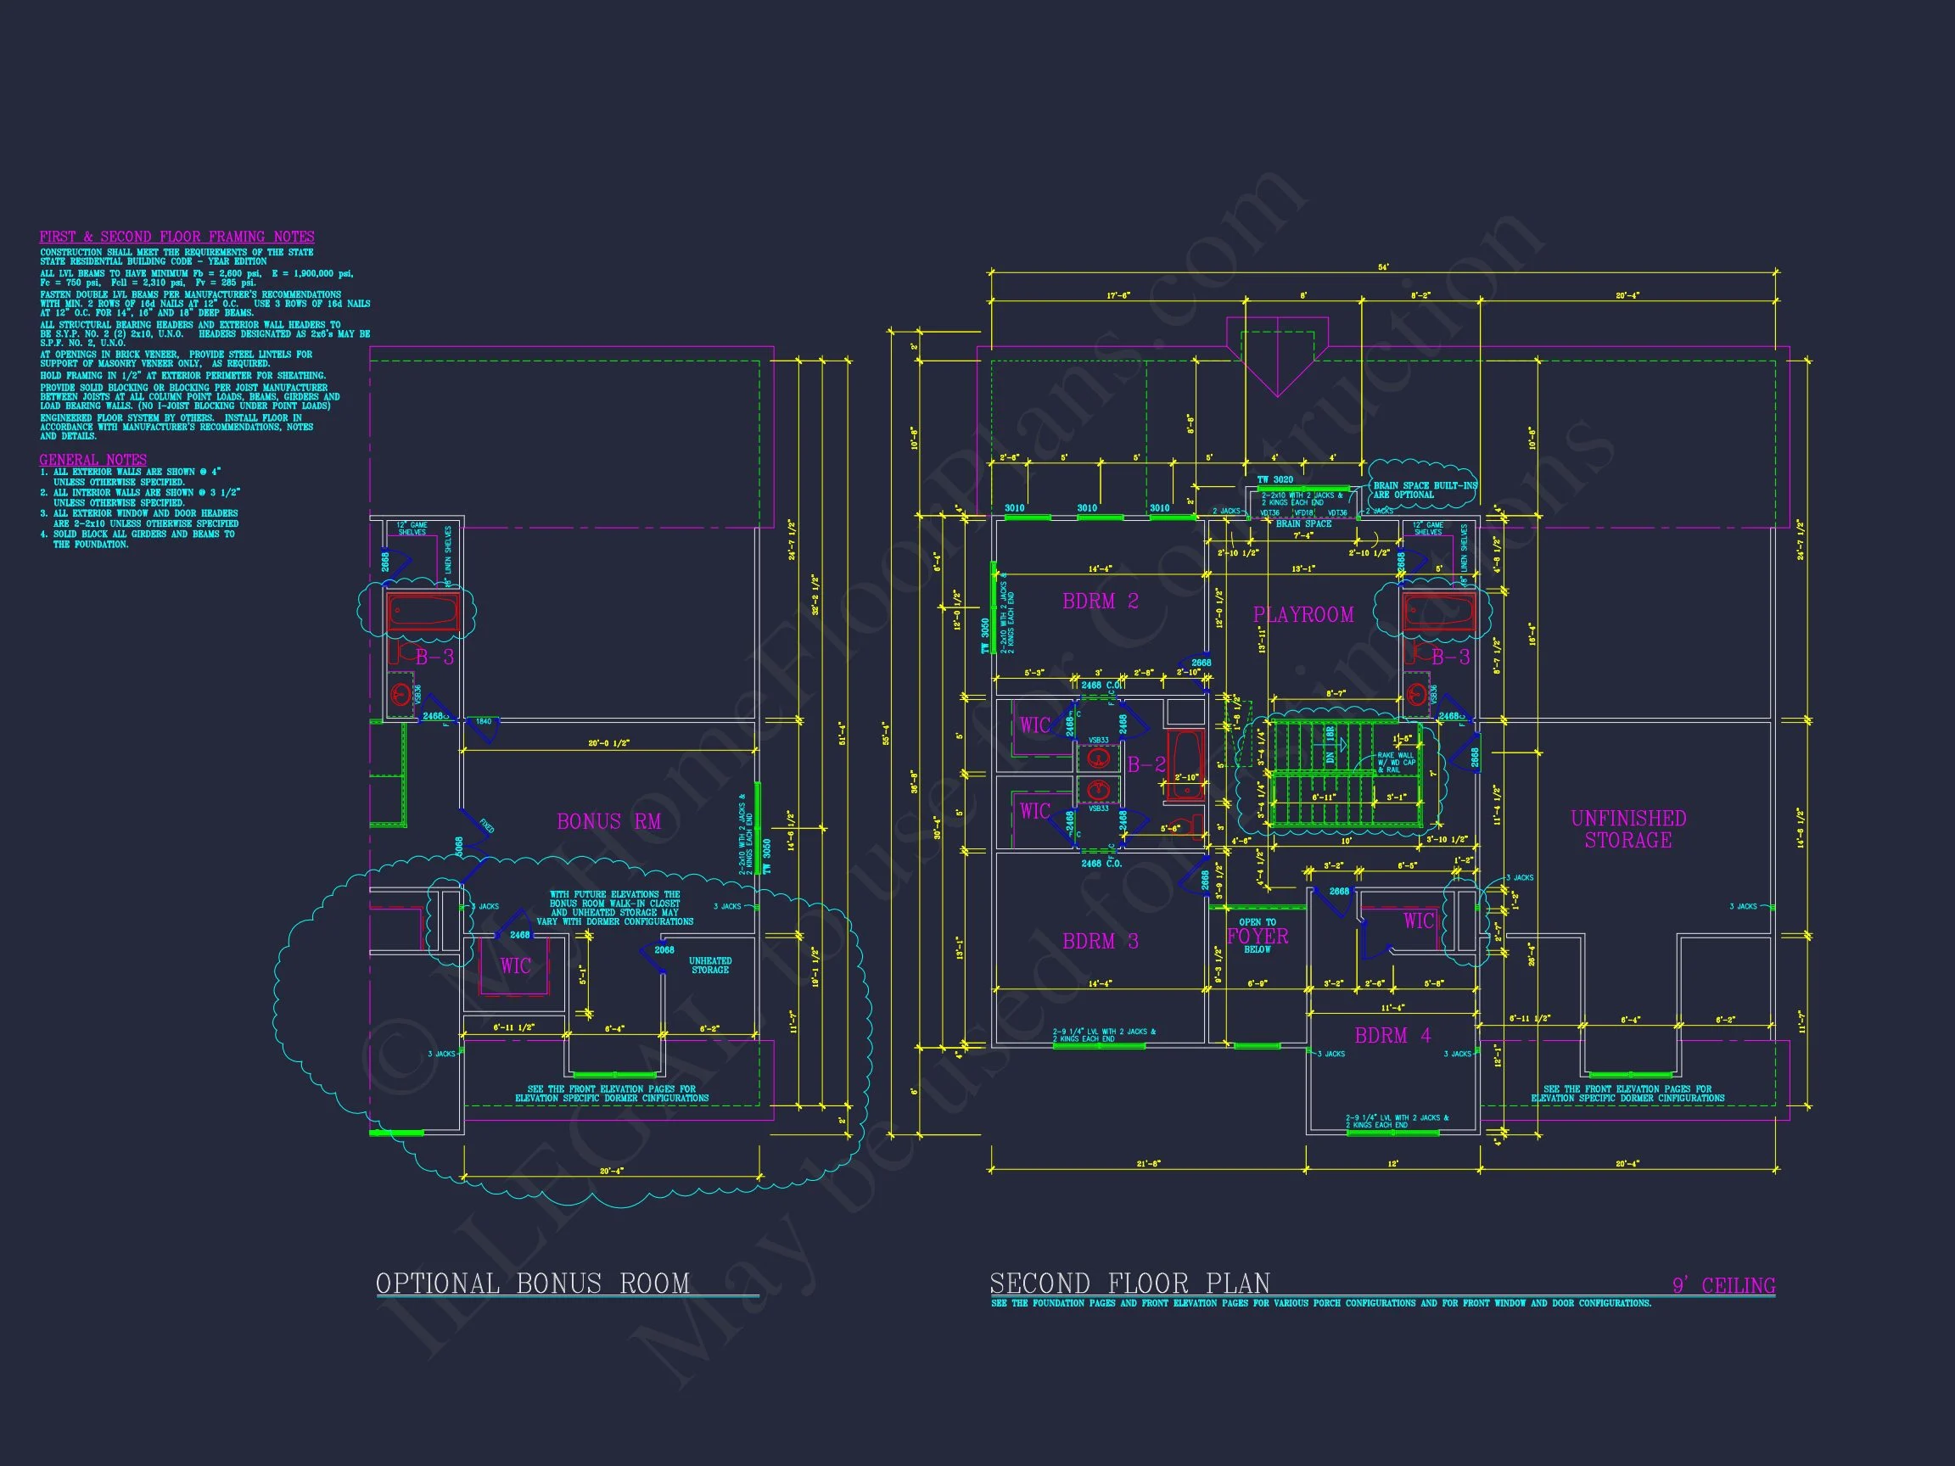Select the BDRM 3 room label

coord(1100,941)
